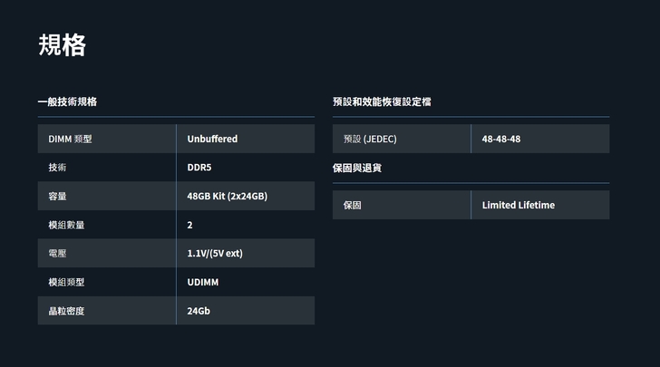Viewport: 660px width, 367px height.
Task: Select the Limited Lifetime warranty value
Action: pyautogui.click(x=519, y=205)
